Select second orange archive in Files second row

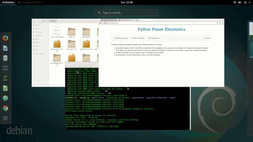click(86, 45)
